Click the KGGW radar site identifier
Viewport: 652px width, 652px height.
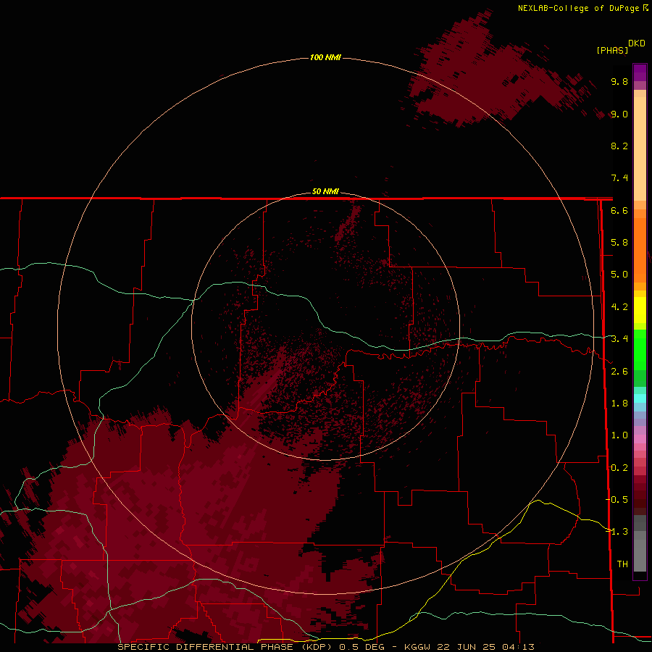(418, 647)
